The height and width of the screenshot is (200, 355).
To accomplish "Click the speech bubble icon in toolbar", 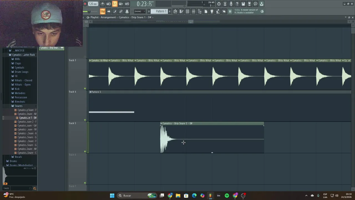I will tap(255, 4).
